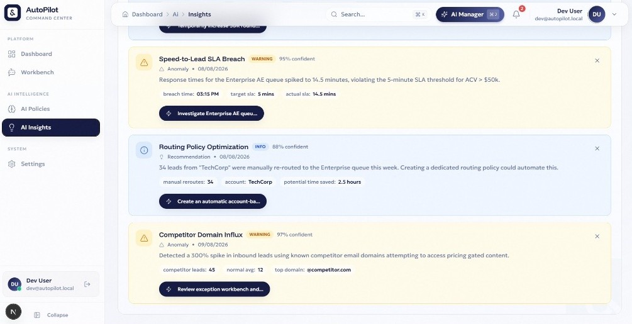This screenshot has width=632, height=324.
Task: Open the notifications bell icon
Action: tap(516, 14)
